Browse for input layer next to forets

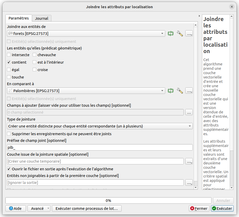[x=189, y=34]
